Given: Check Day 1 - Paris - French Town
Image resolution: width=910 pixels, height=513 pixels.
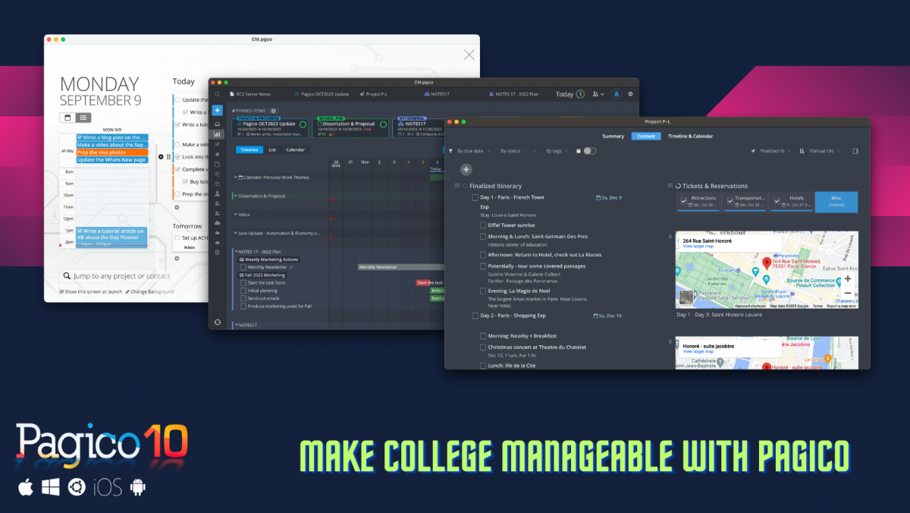Looking at the screenshot, I should 475,197.
